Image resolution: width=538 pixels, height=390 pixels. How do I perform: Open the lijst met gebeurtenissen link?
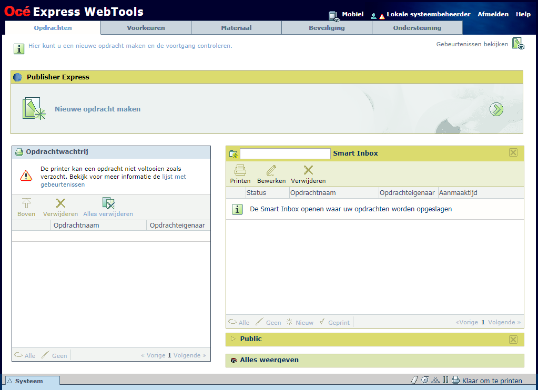pos(113,180)
